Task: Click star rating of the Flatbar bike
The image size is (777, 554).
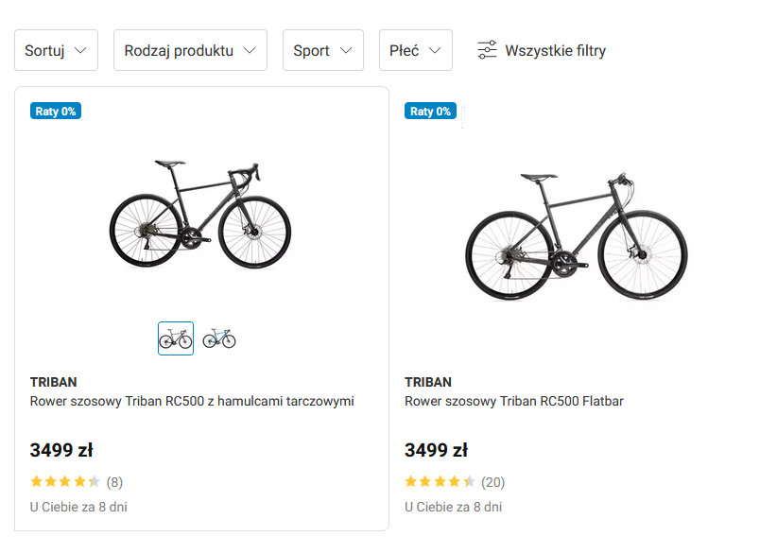Action: click(440, 481)
